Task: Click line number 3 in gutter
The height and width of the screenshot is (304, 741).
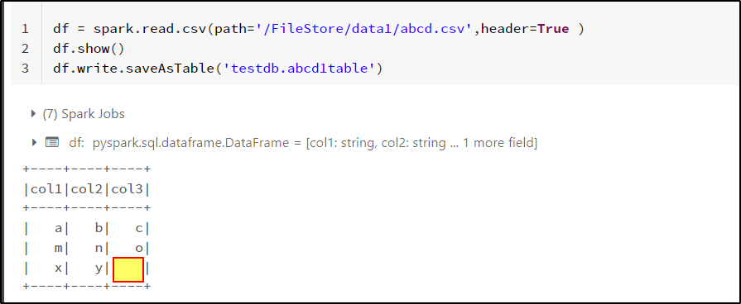Action: coord(25,69)
